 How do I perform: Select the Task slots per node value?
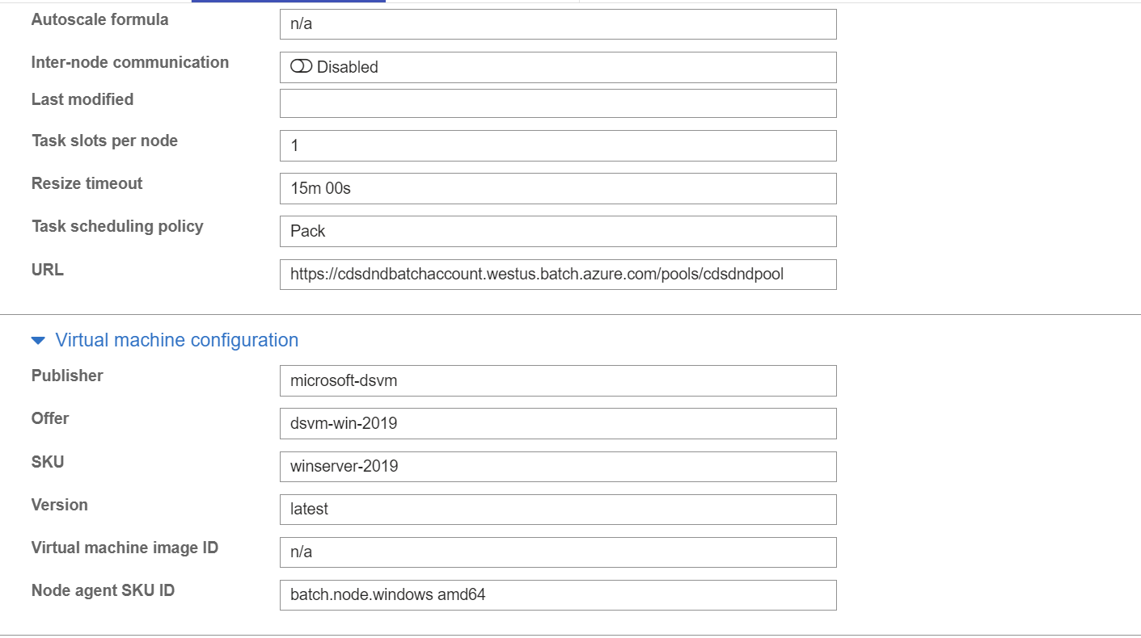(x=558, y=145)
